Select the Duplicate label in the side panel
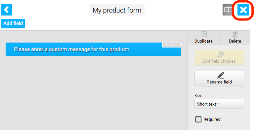Viewport: 254px width, 130px height. pos(203,41)
